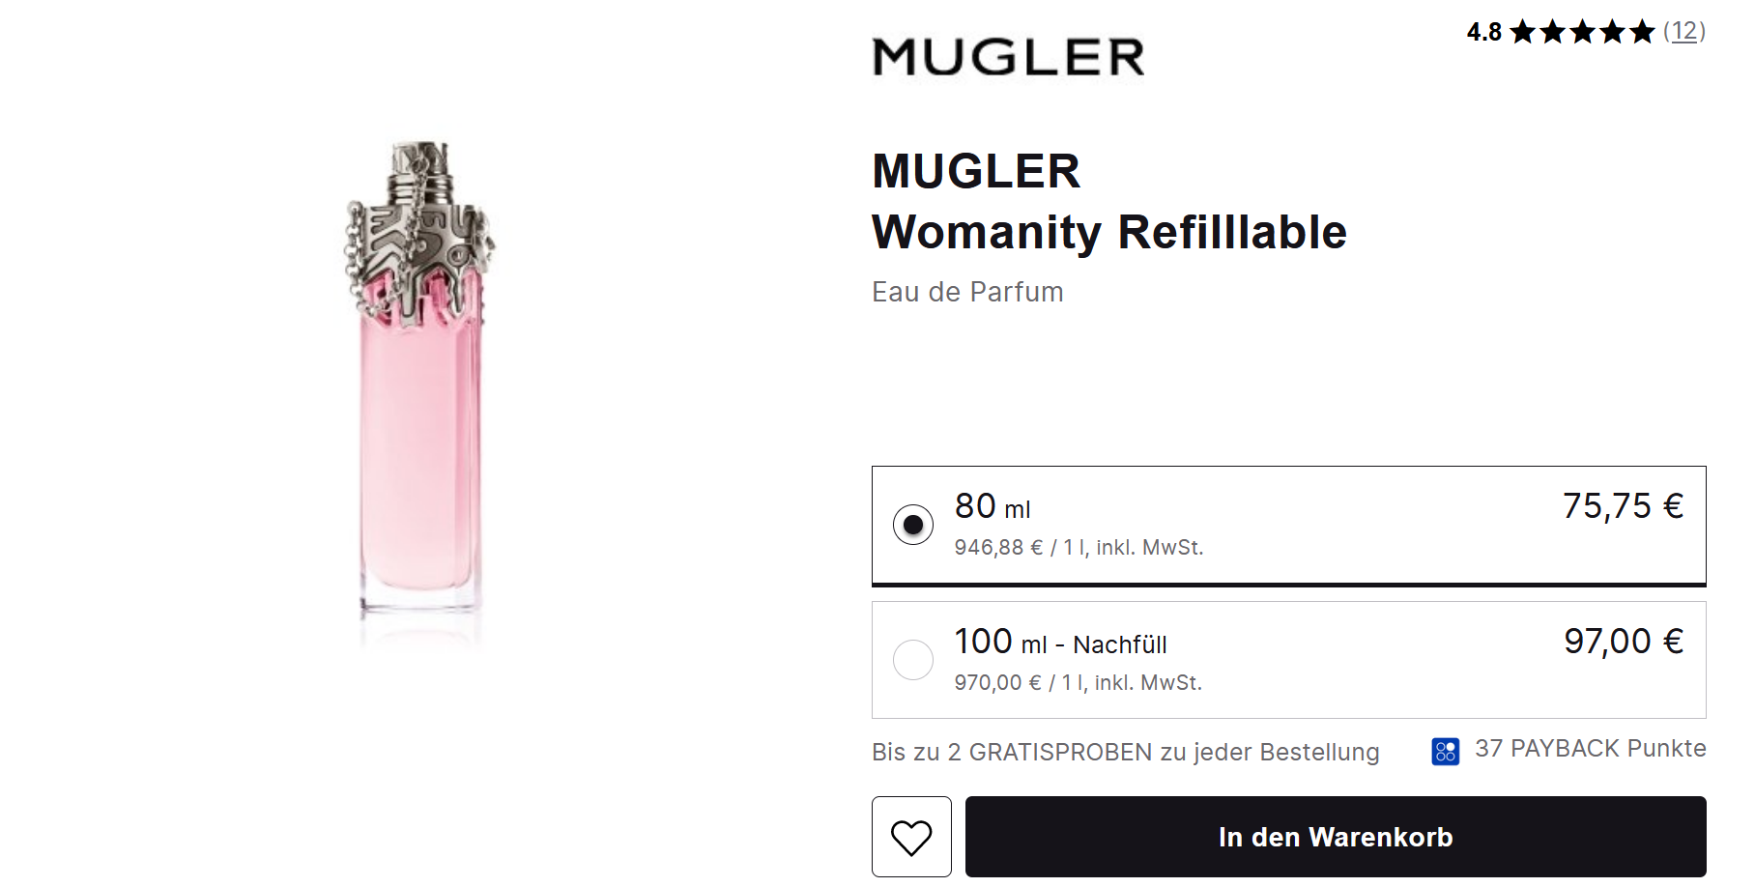This screenshot has height=887, width=1755.
Task: Select the 80 ml radio button
Action: tap(912, 525)
